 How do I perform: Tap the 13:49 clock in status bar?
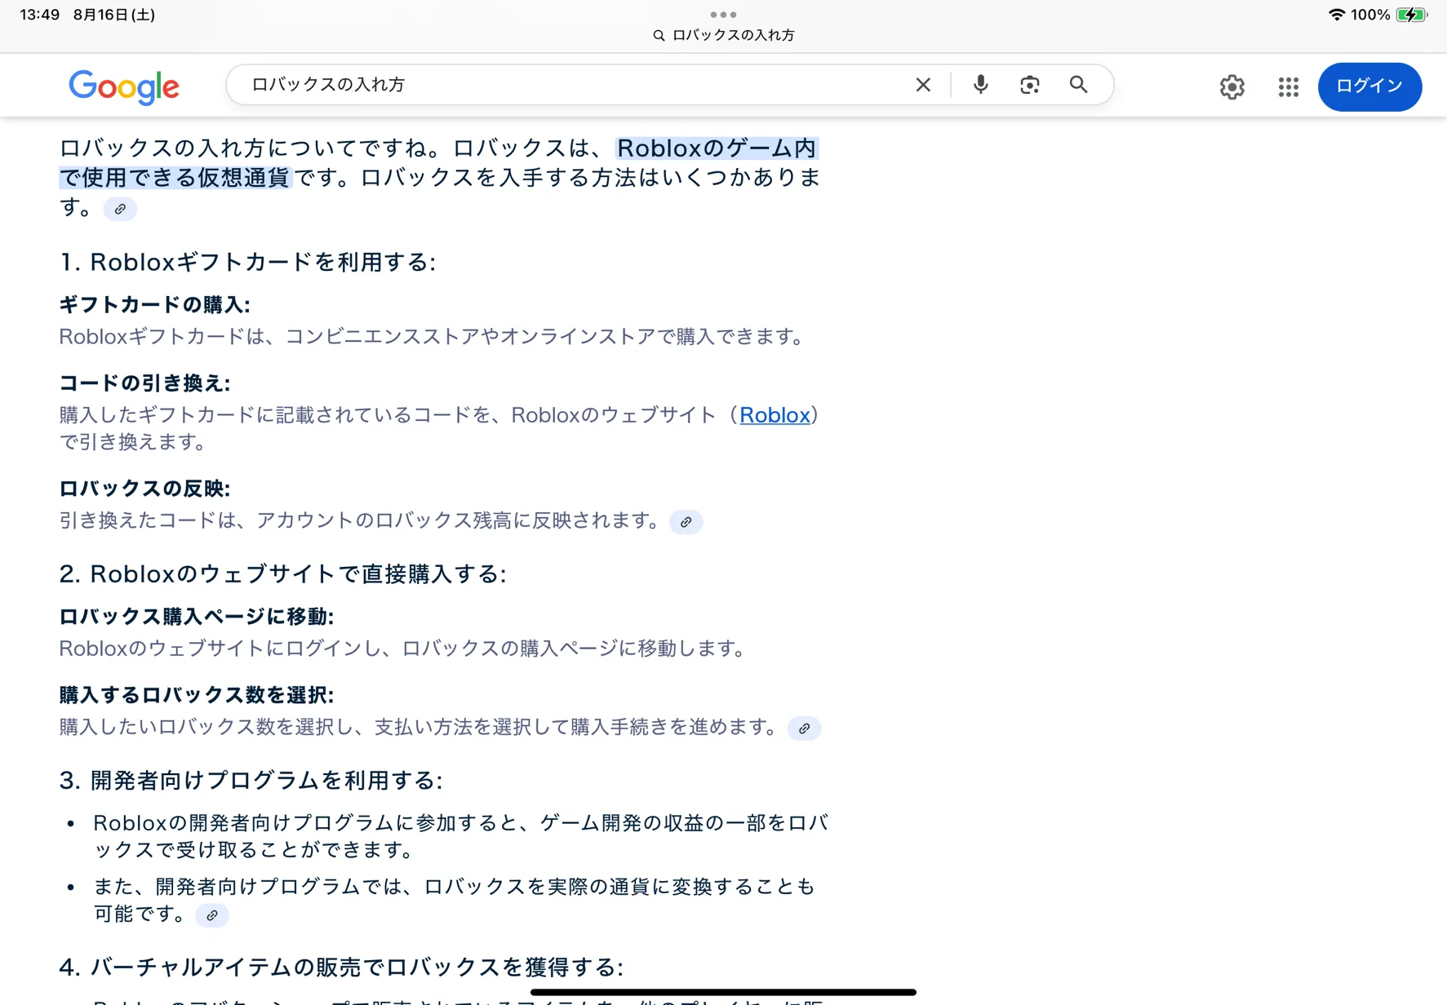pyautogui.click(x=40, y=15)
